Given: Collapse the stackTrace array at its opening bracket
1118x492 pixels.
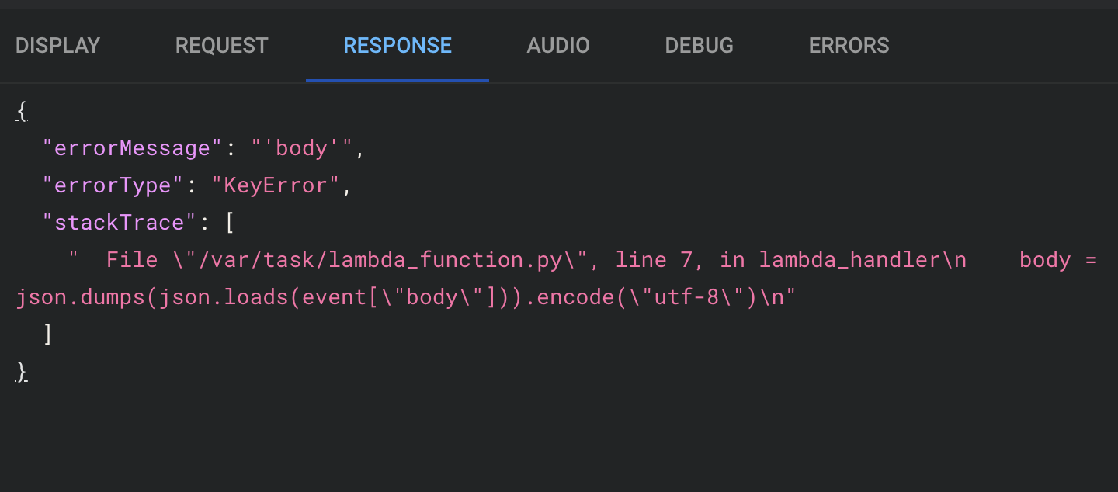Looking at the screenshot, I should [x=229, y=223].
